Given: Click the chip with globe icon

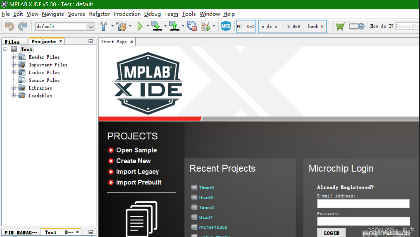Looking at the screenshot, I should (x=356, y=26).
